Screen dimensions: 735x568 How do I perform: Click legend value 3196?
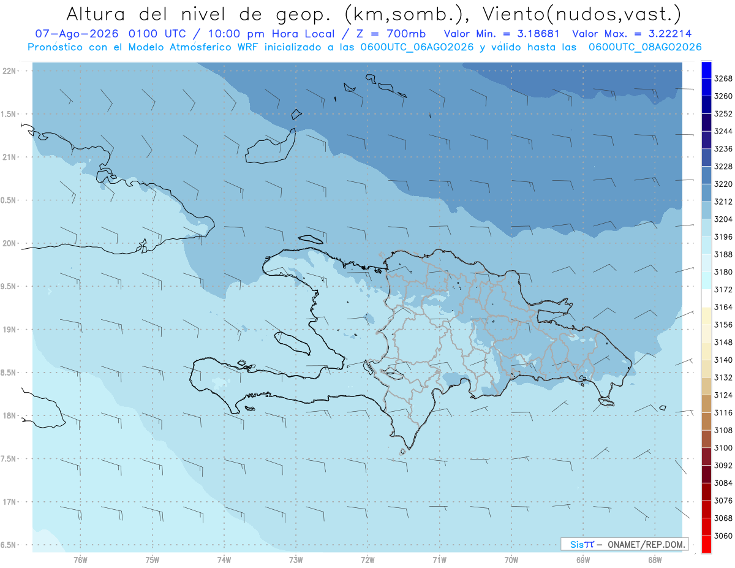[x=723, y=237]
